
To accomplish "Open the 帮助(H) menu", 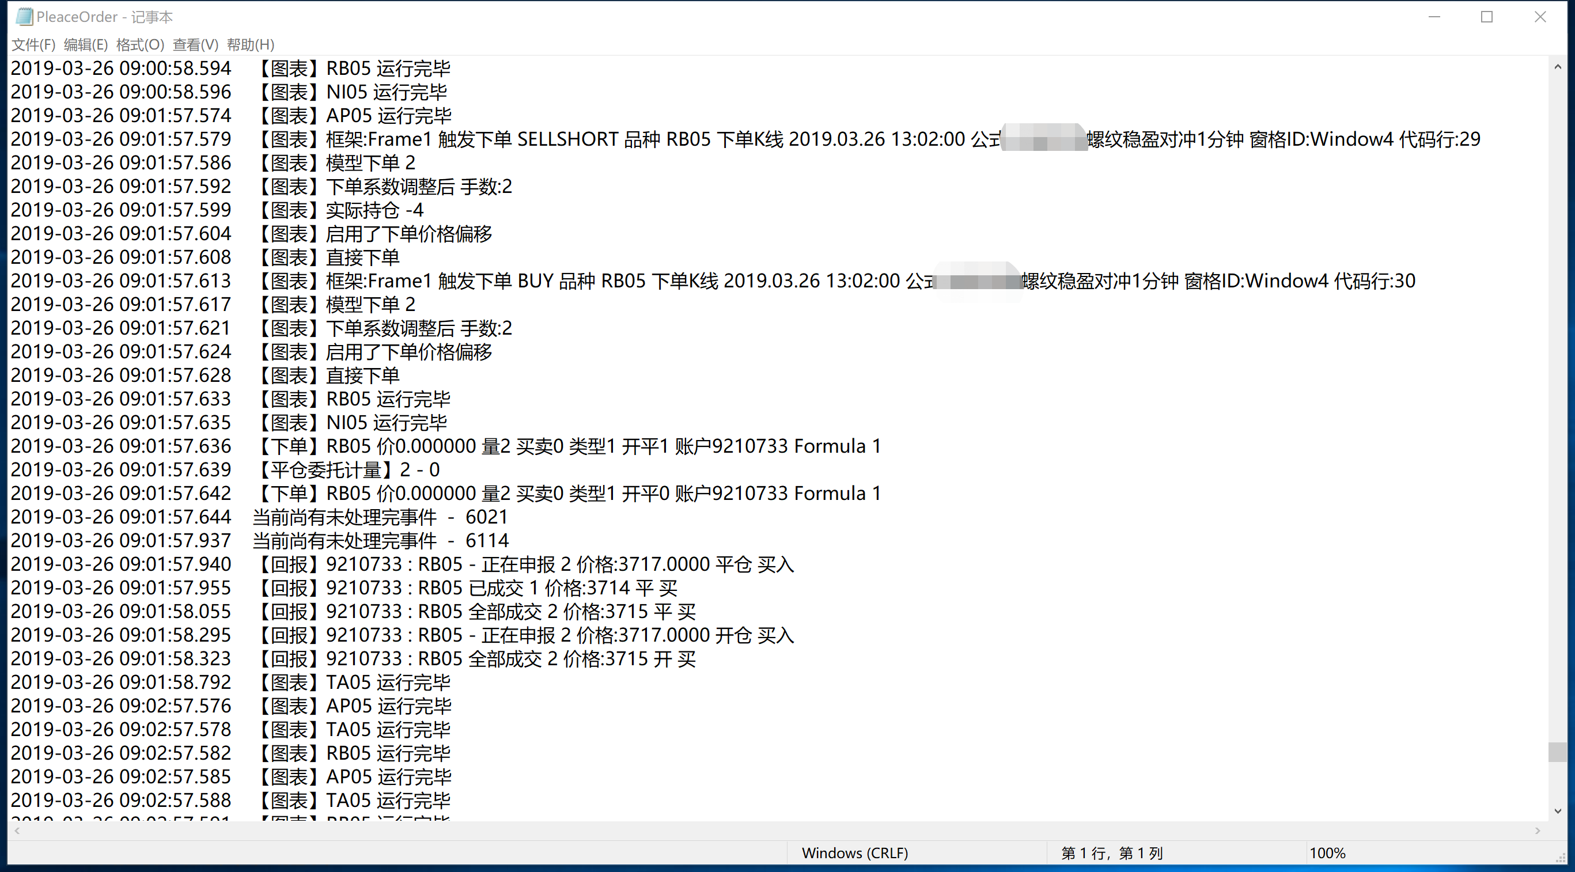I will coord(250,44).
